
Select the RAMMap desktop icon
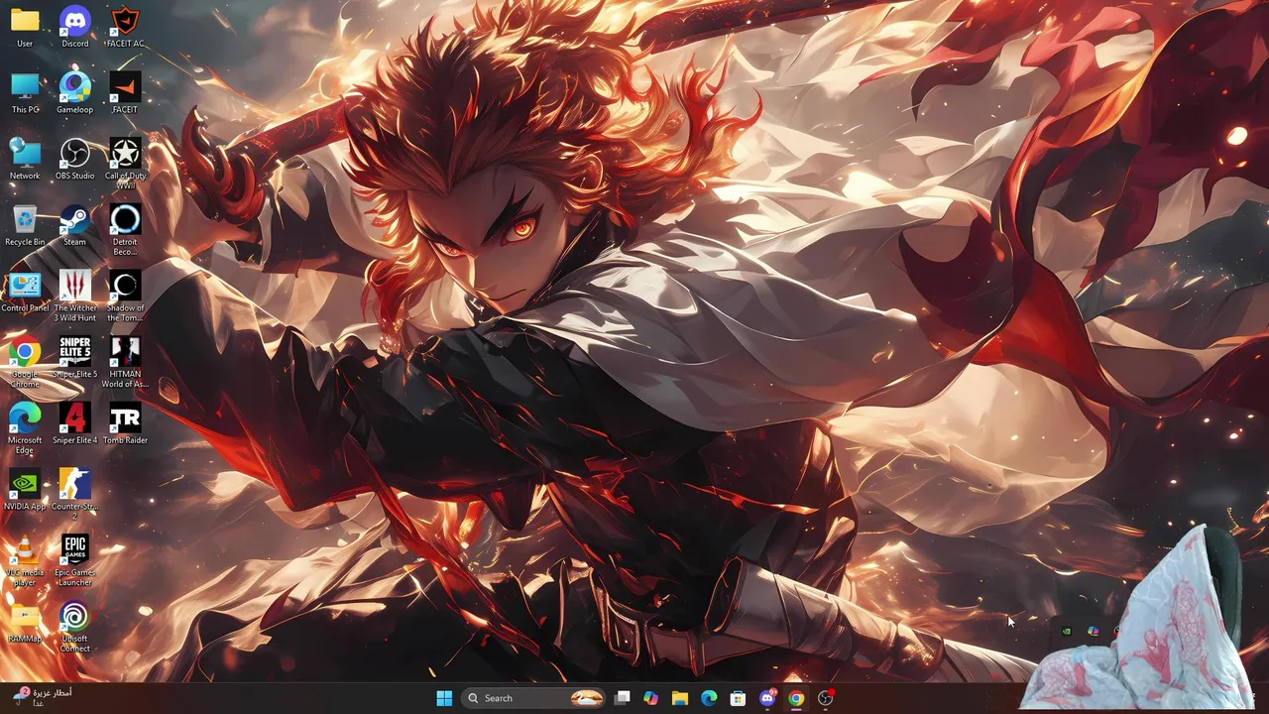(25, 623)
